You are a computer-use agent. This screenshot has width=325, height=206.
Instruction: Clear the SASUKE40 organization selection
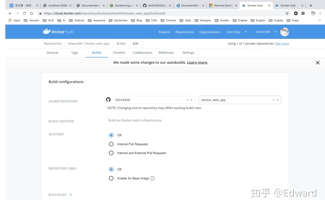click(187, 100)
